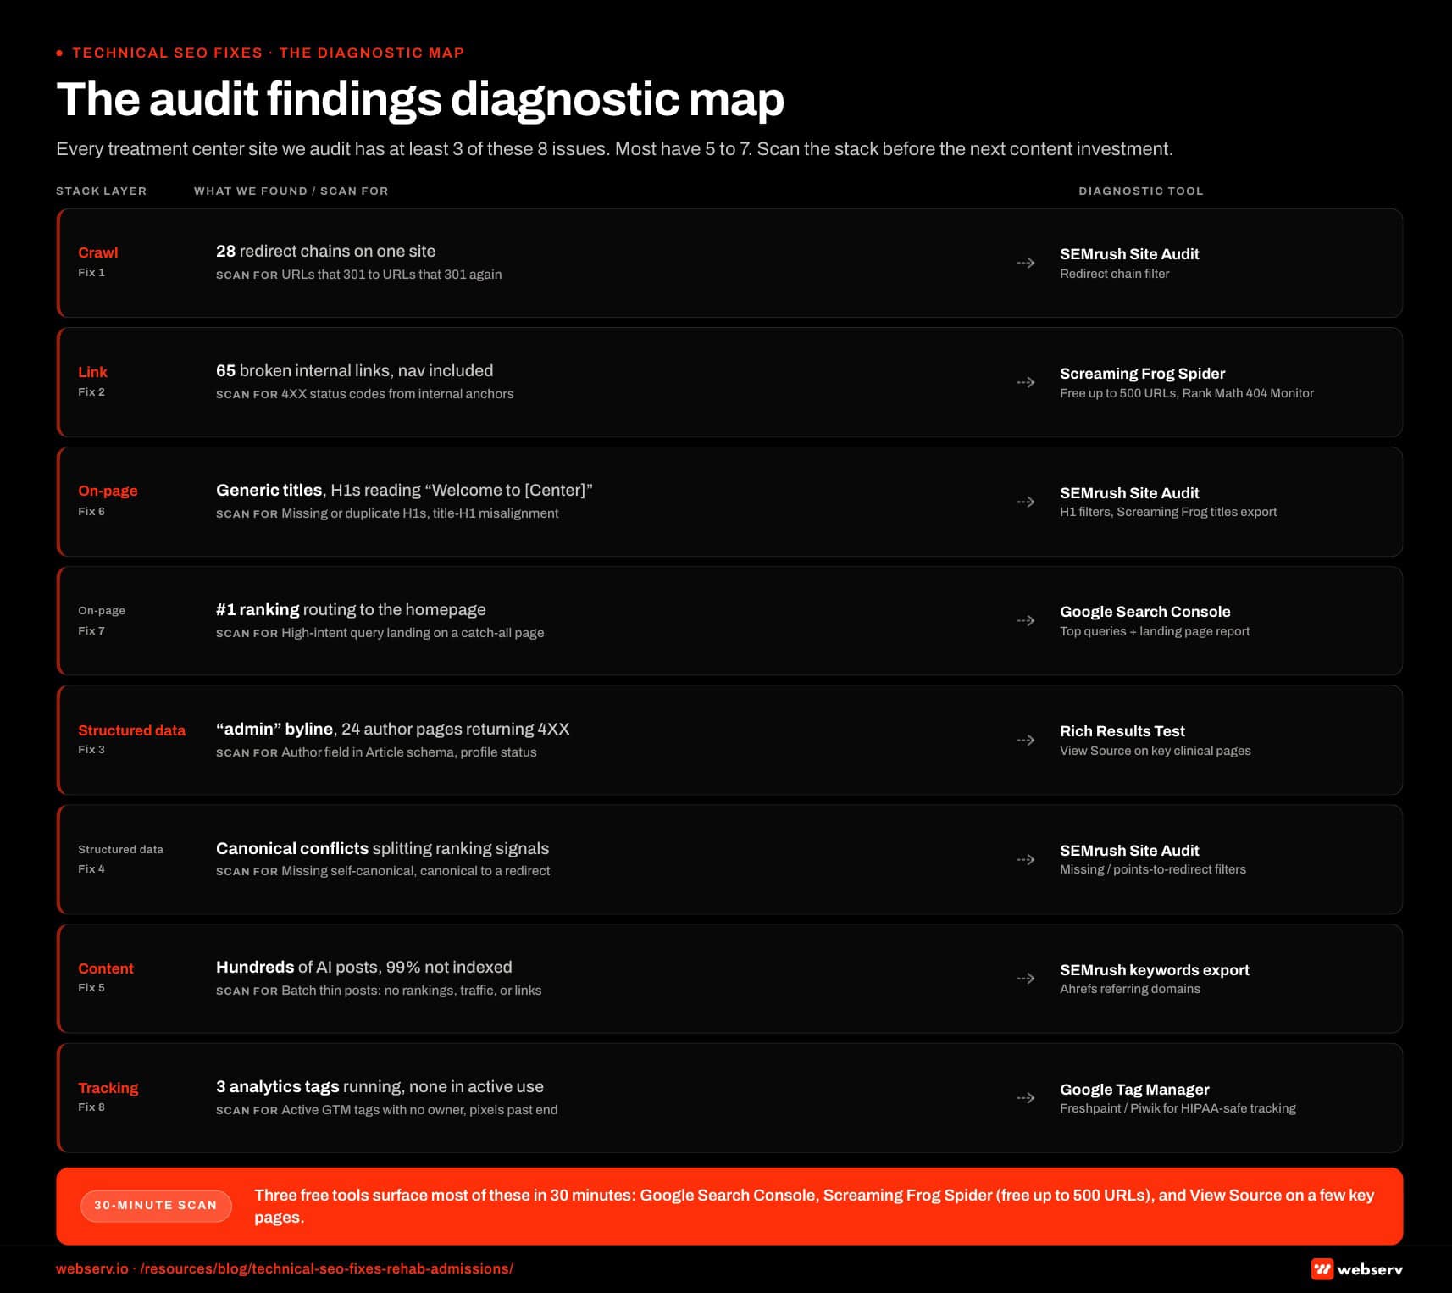This screenshot has height=1293, width=1452.
Task: Click the webserv logo icon
Action: click(1322, 1268)
